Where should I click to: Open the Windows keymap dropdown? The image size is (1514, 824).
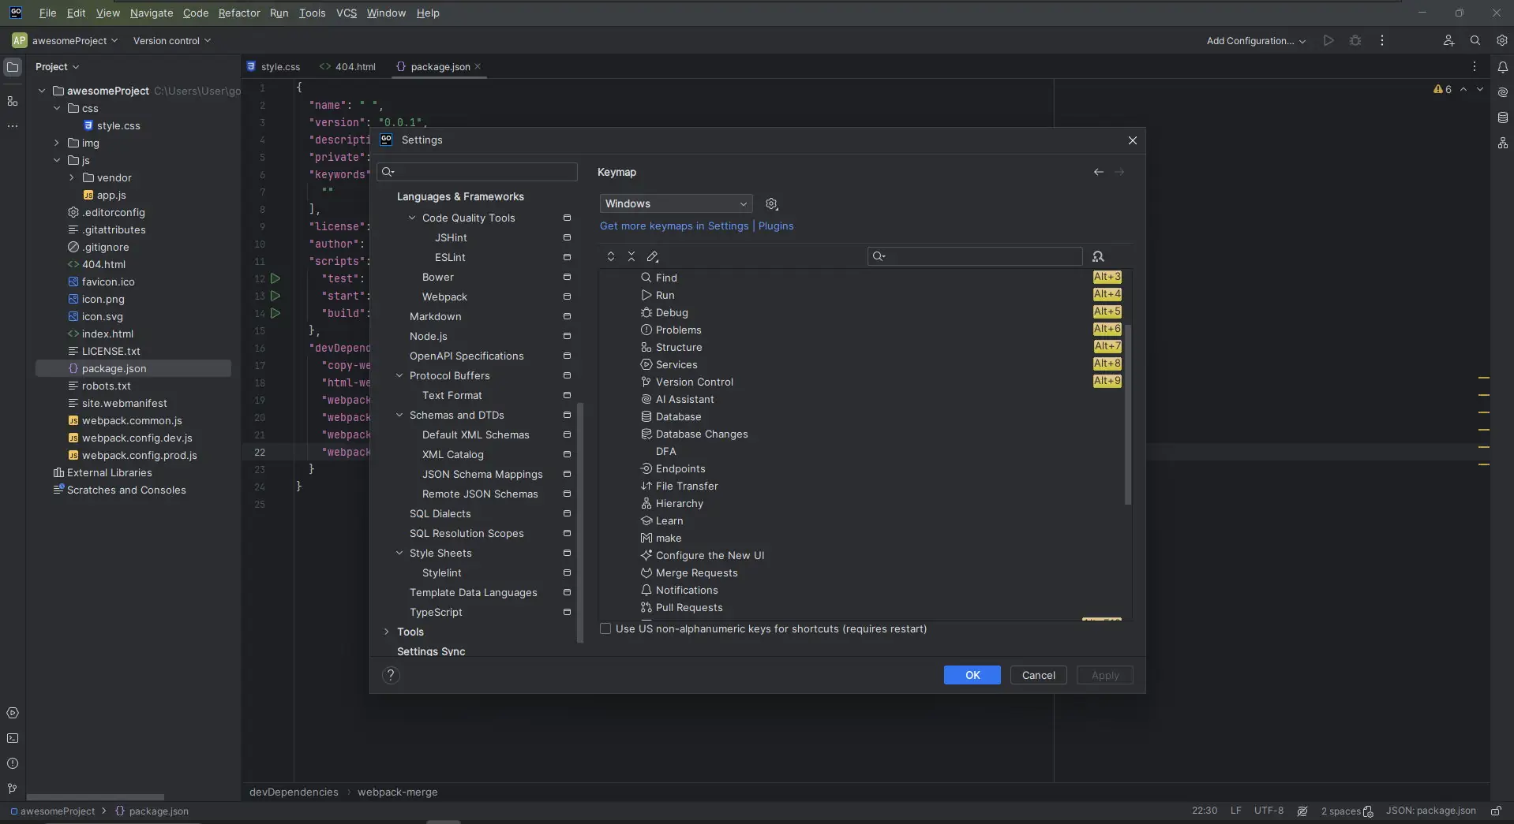pos(676,204)
